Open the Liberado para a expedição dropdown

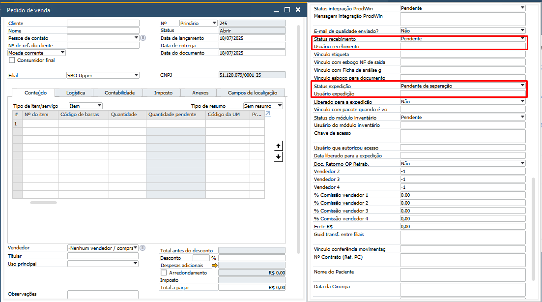click(522, 101)
